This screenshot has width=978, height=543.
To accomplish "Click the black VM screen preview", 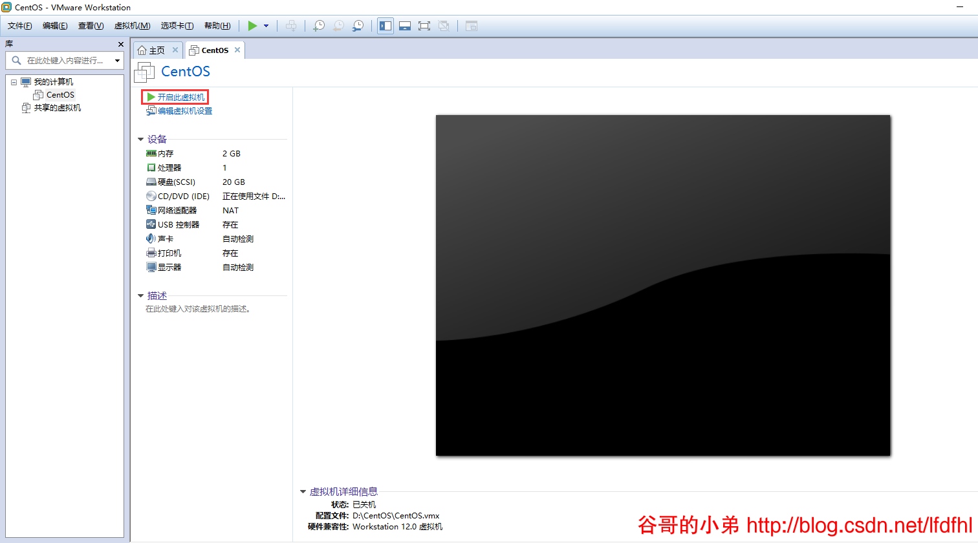I will [663, 285].
